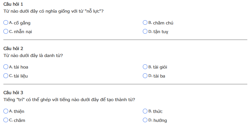Screen dimensions: 249x125
Task: Mark answer B "thức" for question 3
Action: click(x=145, y=111)
